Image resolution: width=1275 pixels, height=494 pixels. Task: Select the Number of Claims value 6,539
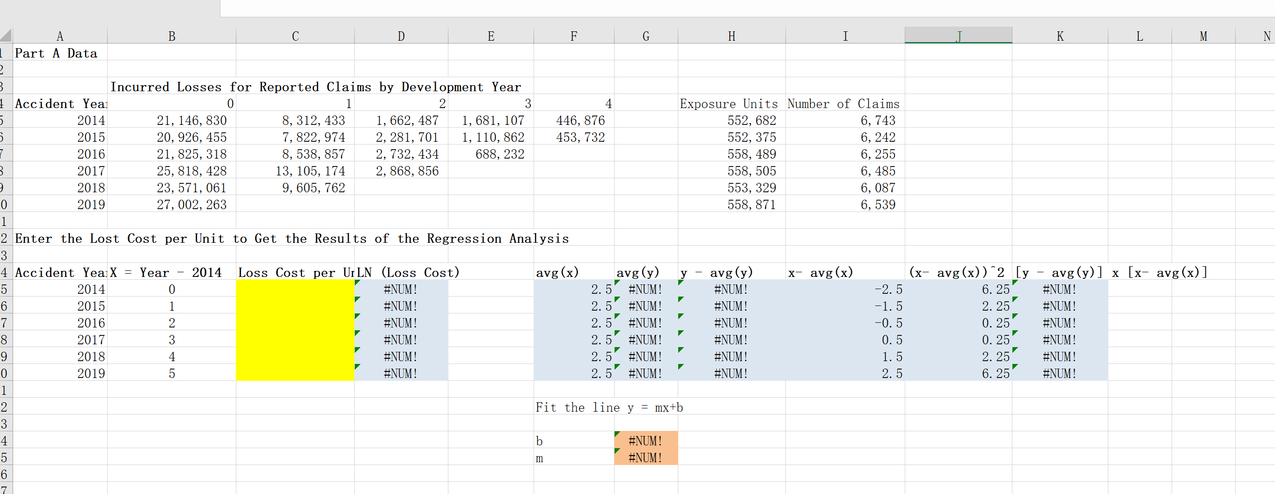pos(844,204)
